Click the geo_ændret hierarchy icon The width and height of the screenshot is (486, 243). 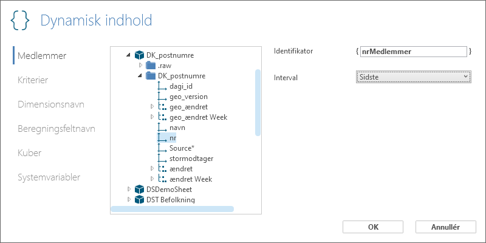pos(161,107)
